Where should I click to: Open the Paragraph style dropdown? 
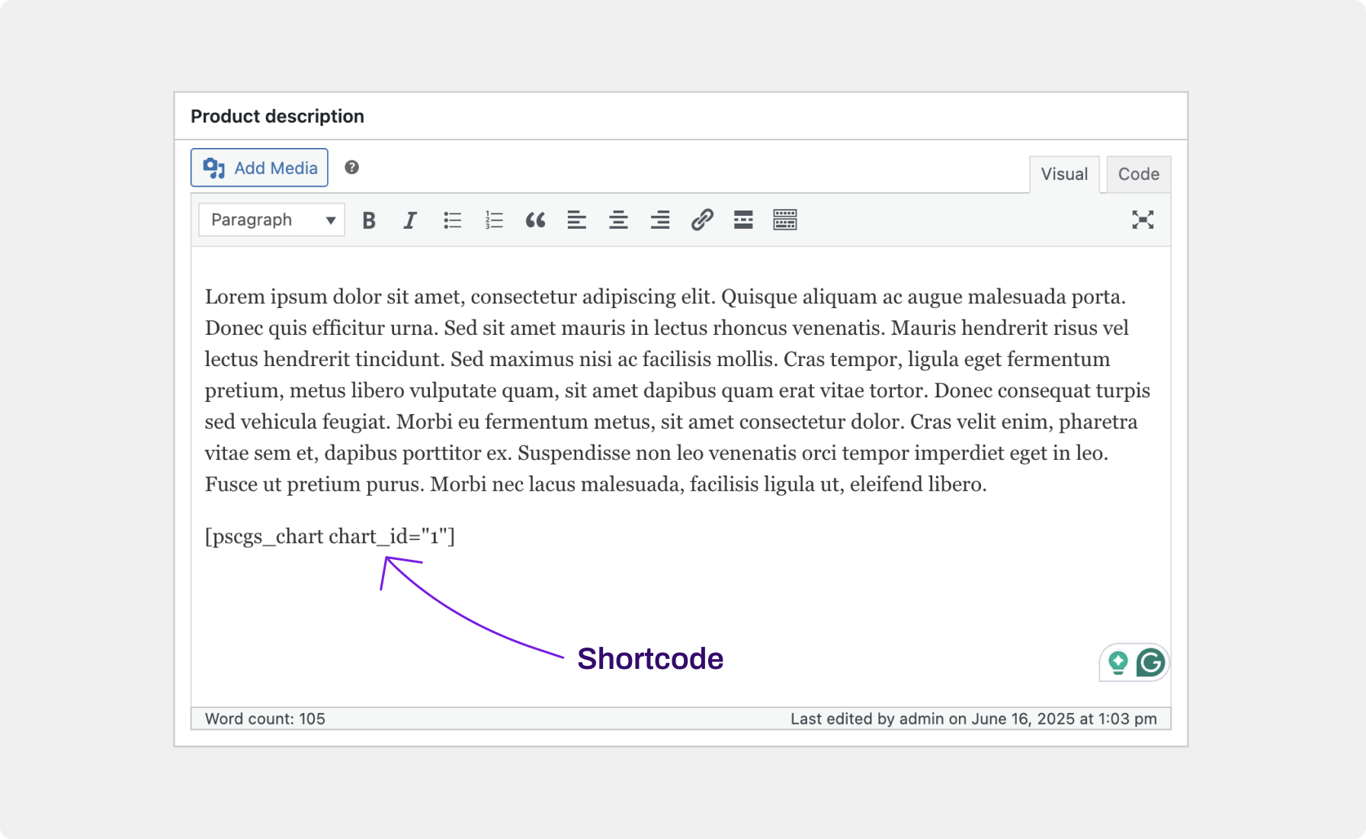pos(263,220)
